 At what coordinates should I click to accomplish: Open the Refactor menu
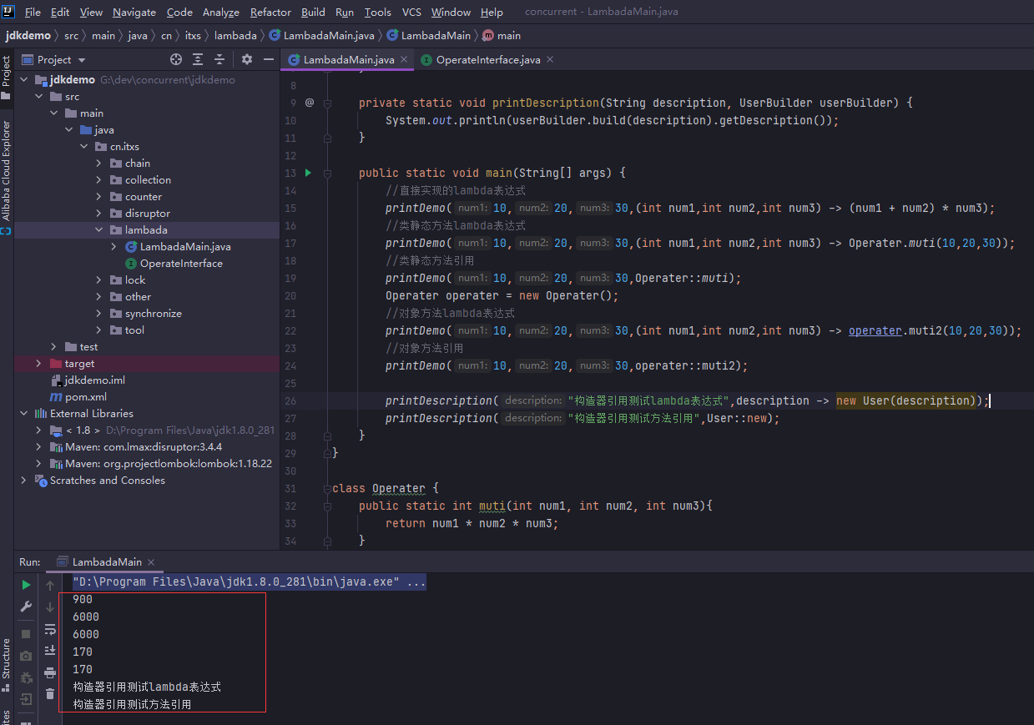point(270,12)
